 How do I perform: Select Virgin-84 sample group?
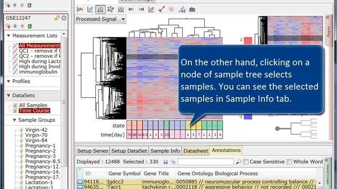pyautogui.click(x=36, y=140)
